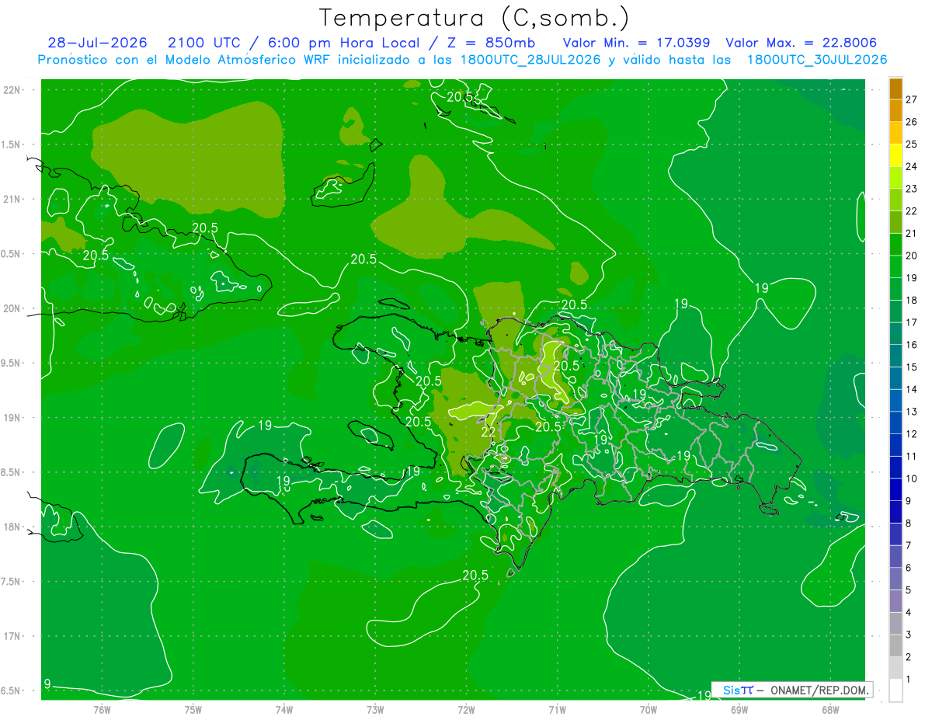Click the "22" contour label over Haiti
Image resolution: width=932 pixels, height=720 pixels.
[489, 431]
